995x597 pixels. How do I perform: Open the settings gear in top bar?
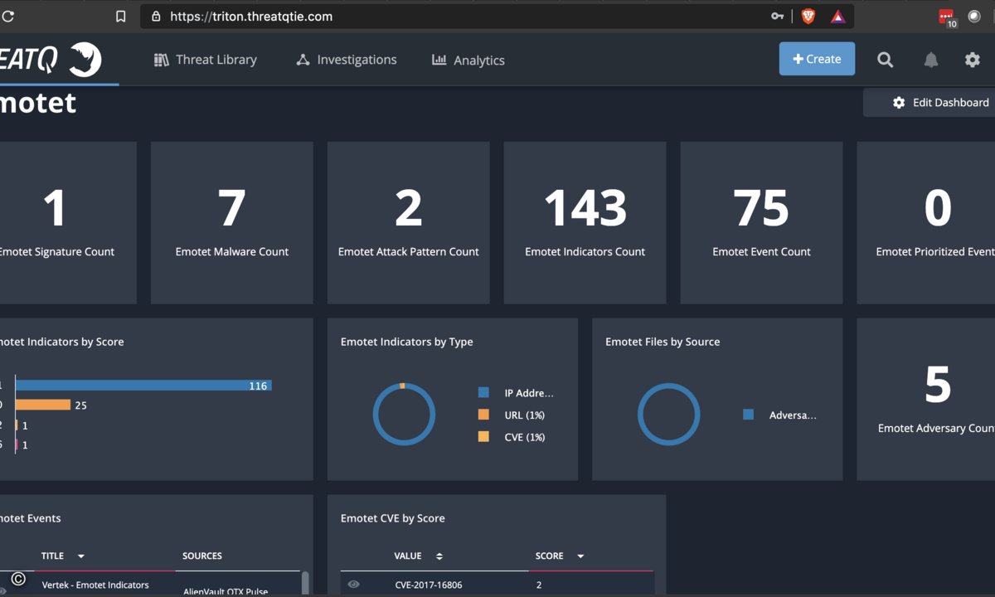[x=973, y=60]
